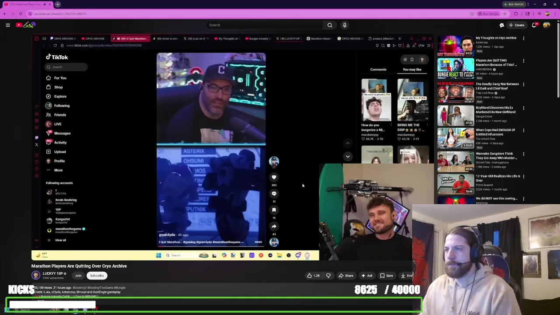This screenshot has width=560, height=315.
Task: Open options for Wannabe Gangsters Think video
Action: (x=523, y=154)
